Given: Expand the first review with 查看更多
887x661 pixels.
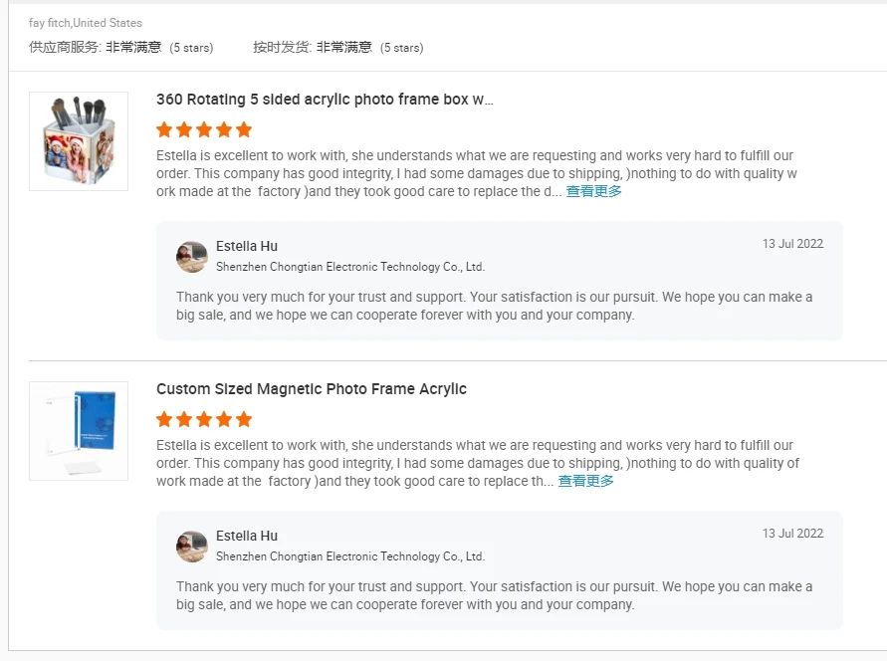Looking at the screenshot, I should click(x=594, y=191).
